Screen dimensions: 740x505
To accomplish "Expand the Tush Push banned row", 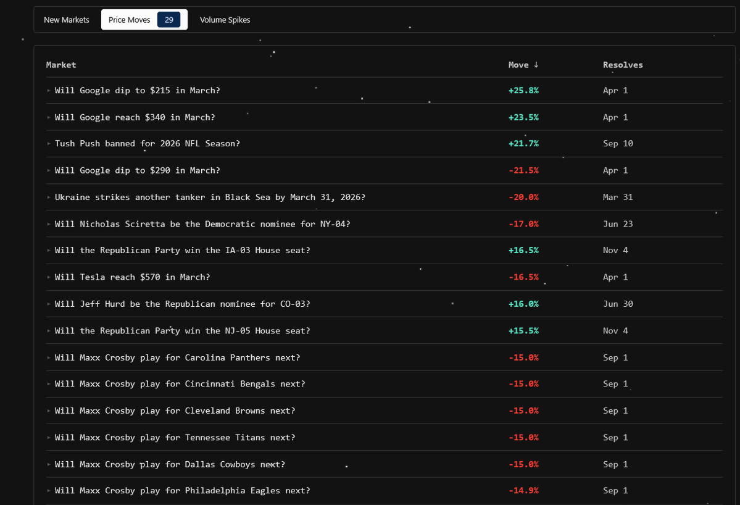I will 49,143.
